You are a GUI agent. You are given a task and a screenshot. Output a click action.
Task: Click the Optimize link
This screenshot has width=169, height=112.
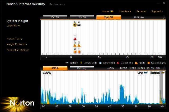139,17
